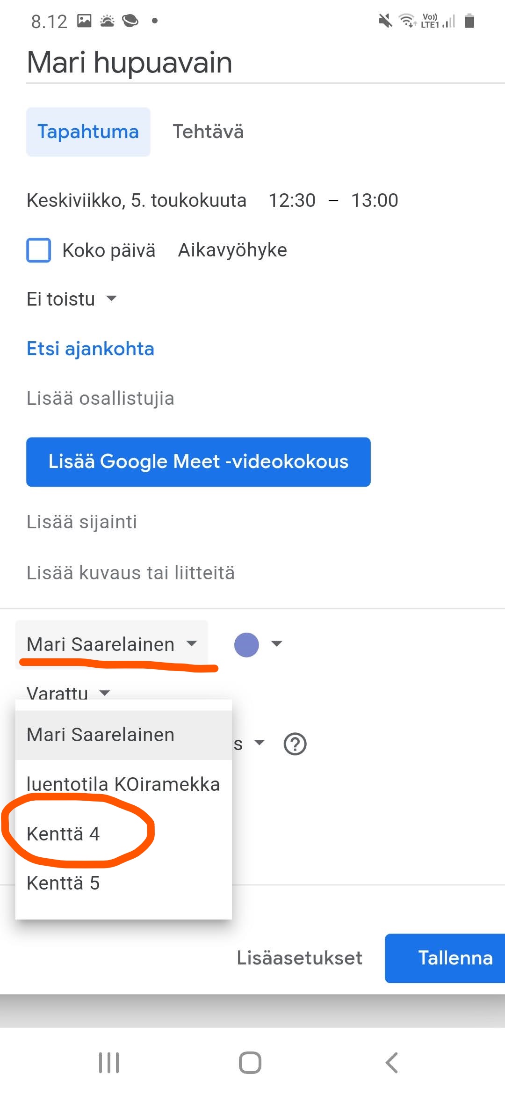Click the purple event color circle
Viewport: 505px width, 1095px height.
(x=246, y=644)
